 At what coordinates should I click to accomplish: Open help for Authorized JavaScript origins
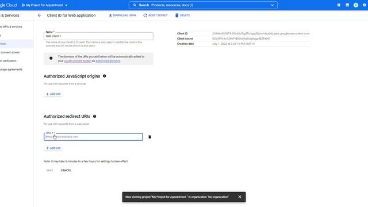[105, 76]
